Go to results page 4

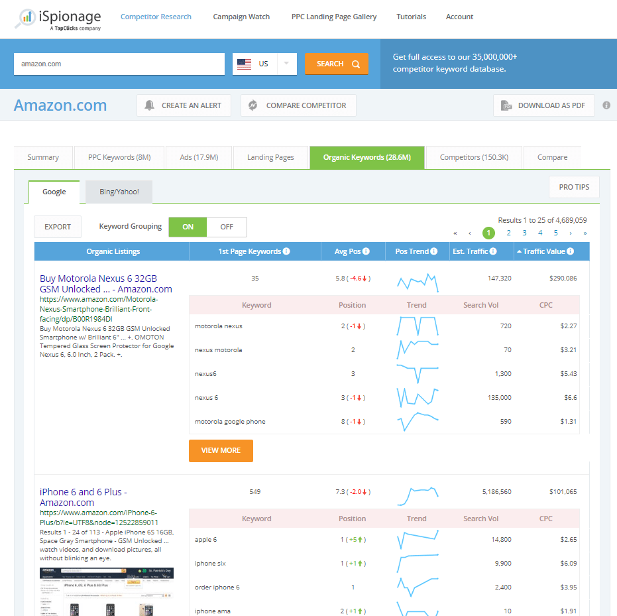coord(540,233)
